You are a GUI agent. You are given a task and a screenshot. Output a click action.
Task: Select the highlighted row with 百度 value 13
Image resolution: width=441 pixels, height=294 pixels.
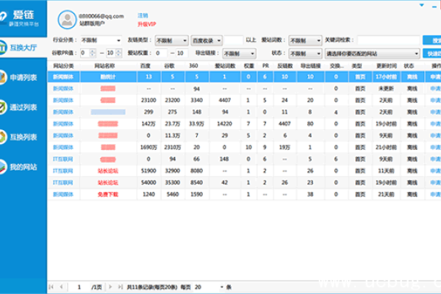tap(244, 76)
